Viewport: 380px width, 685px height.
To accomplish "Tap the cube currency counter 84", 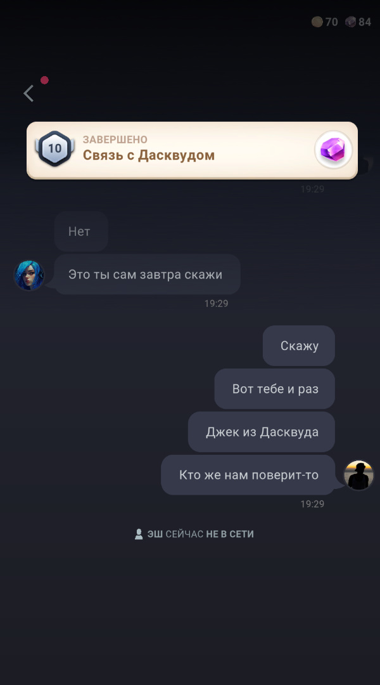I will pyautogui.click(x=358, y=22).
